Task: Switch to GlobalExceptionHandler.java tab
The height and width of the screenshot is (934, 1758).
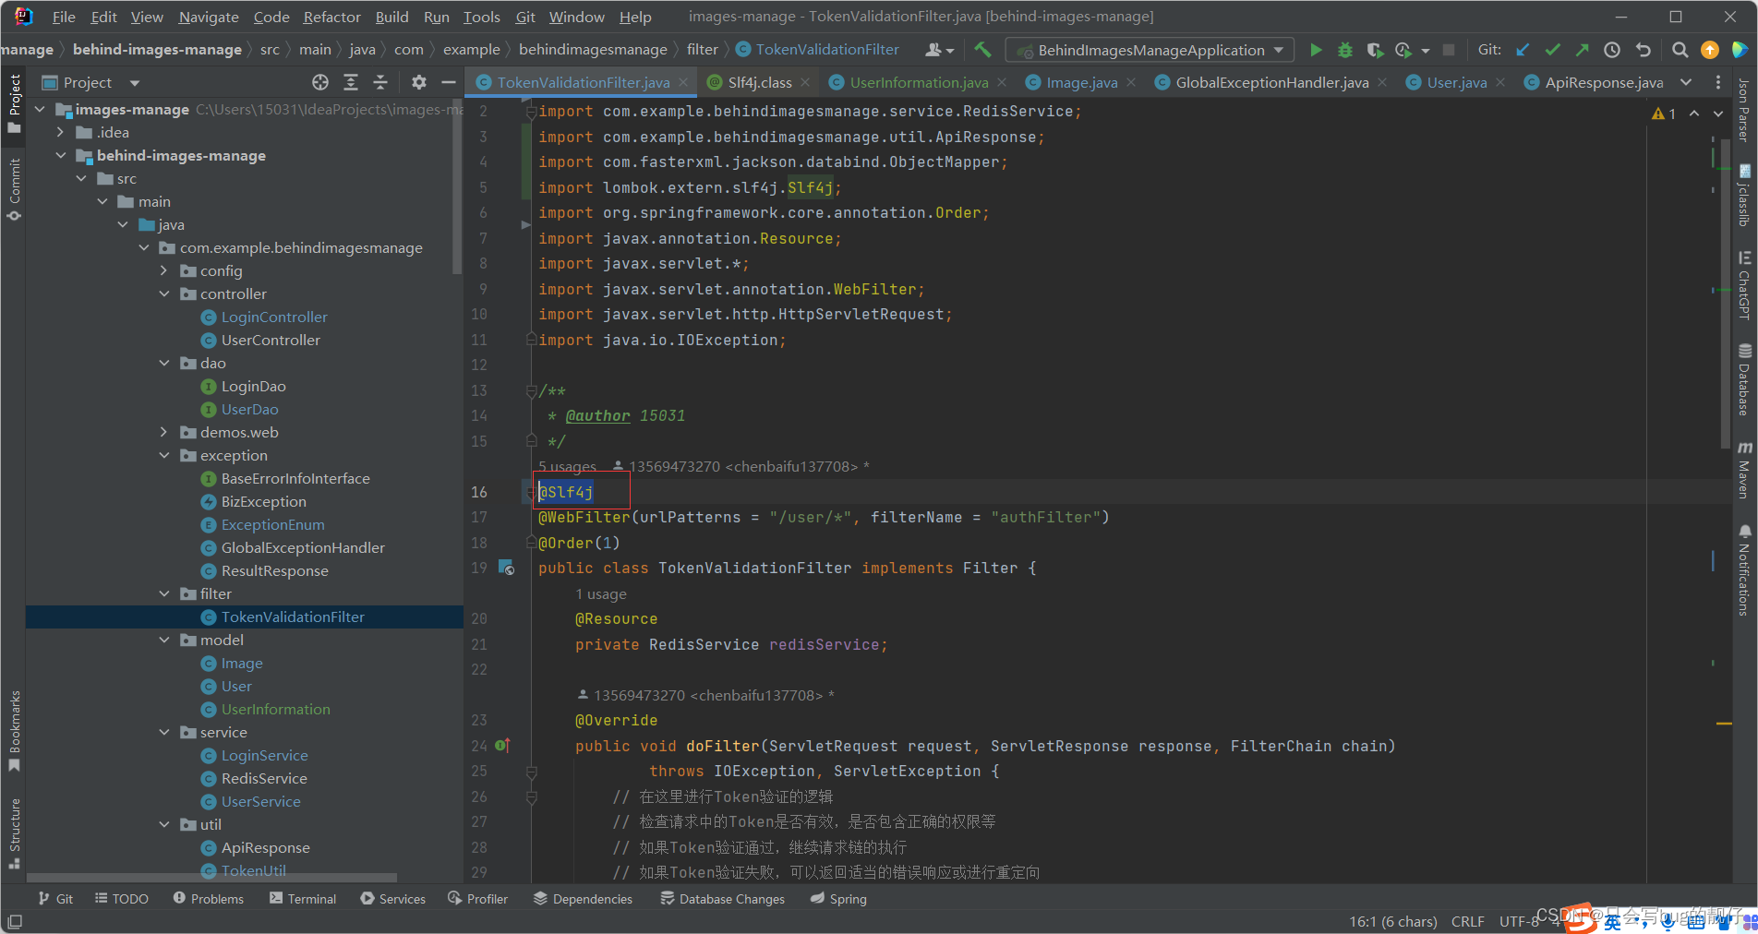Action: [x=1271, y=82]
